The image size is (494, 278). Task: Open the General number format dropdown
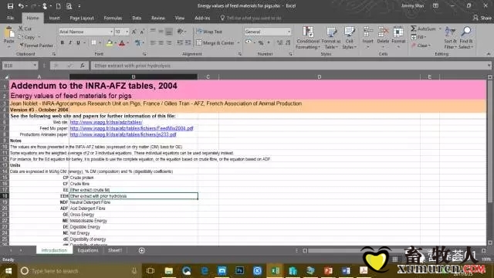tap(289, 32)
